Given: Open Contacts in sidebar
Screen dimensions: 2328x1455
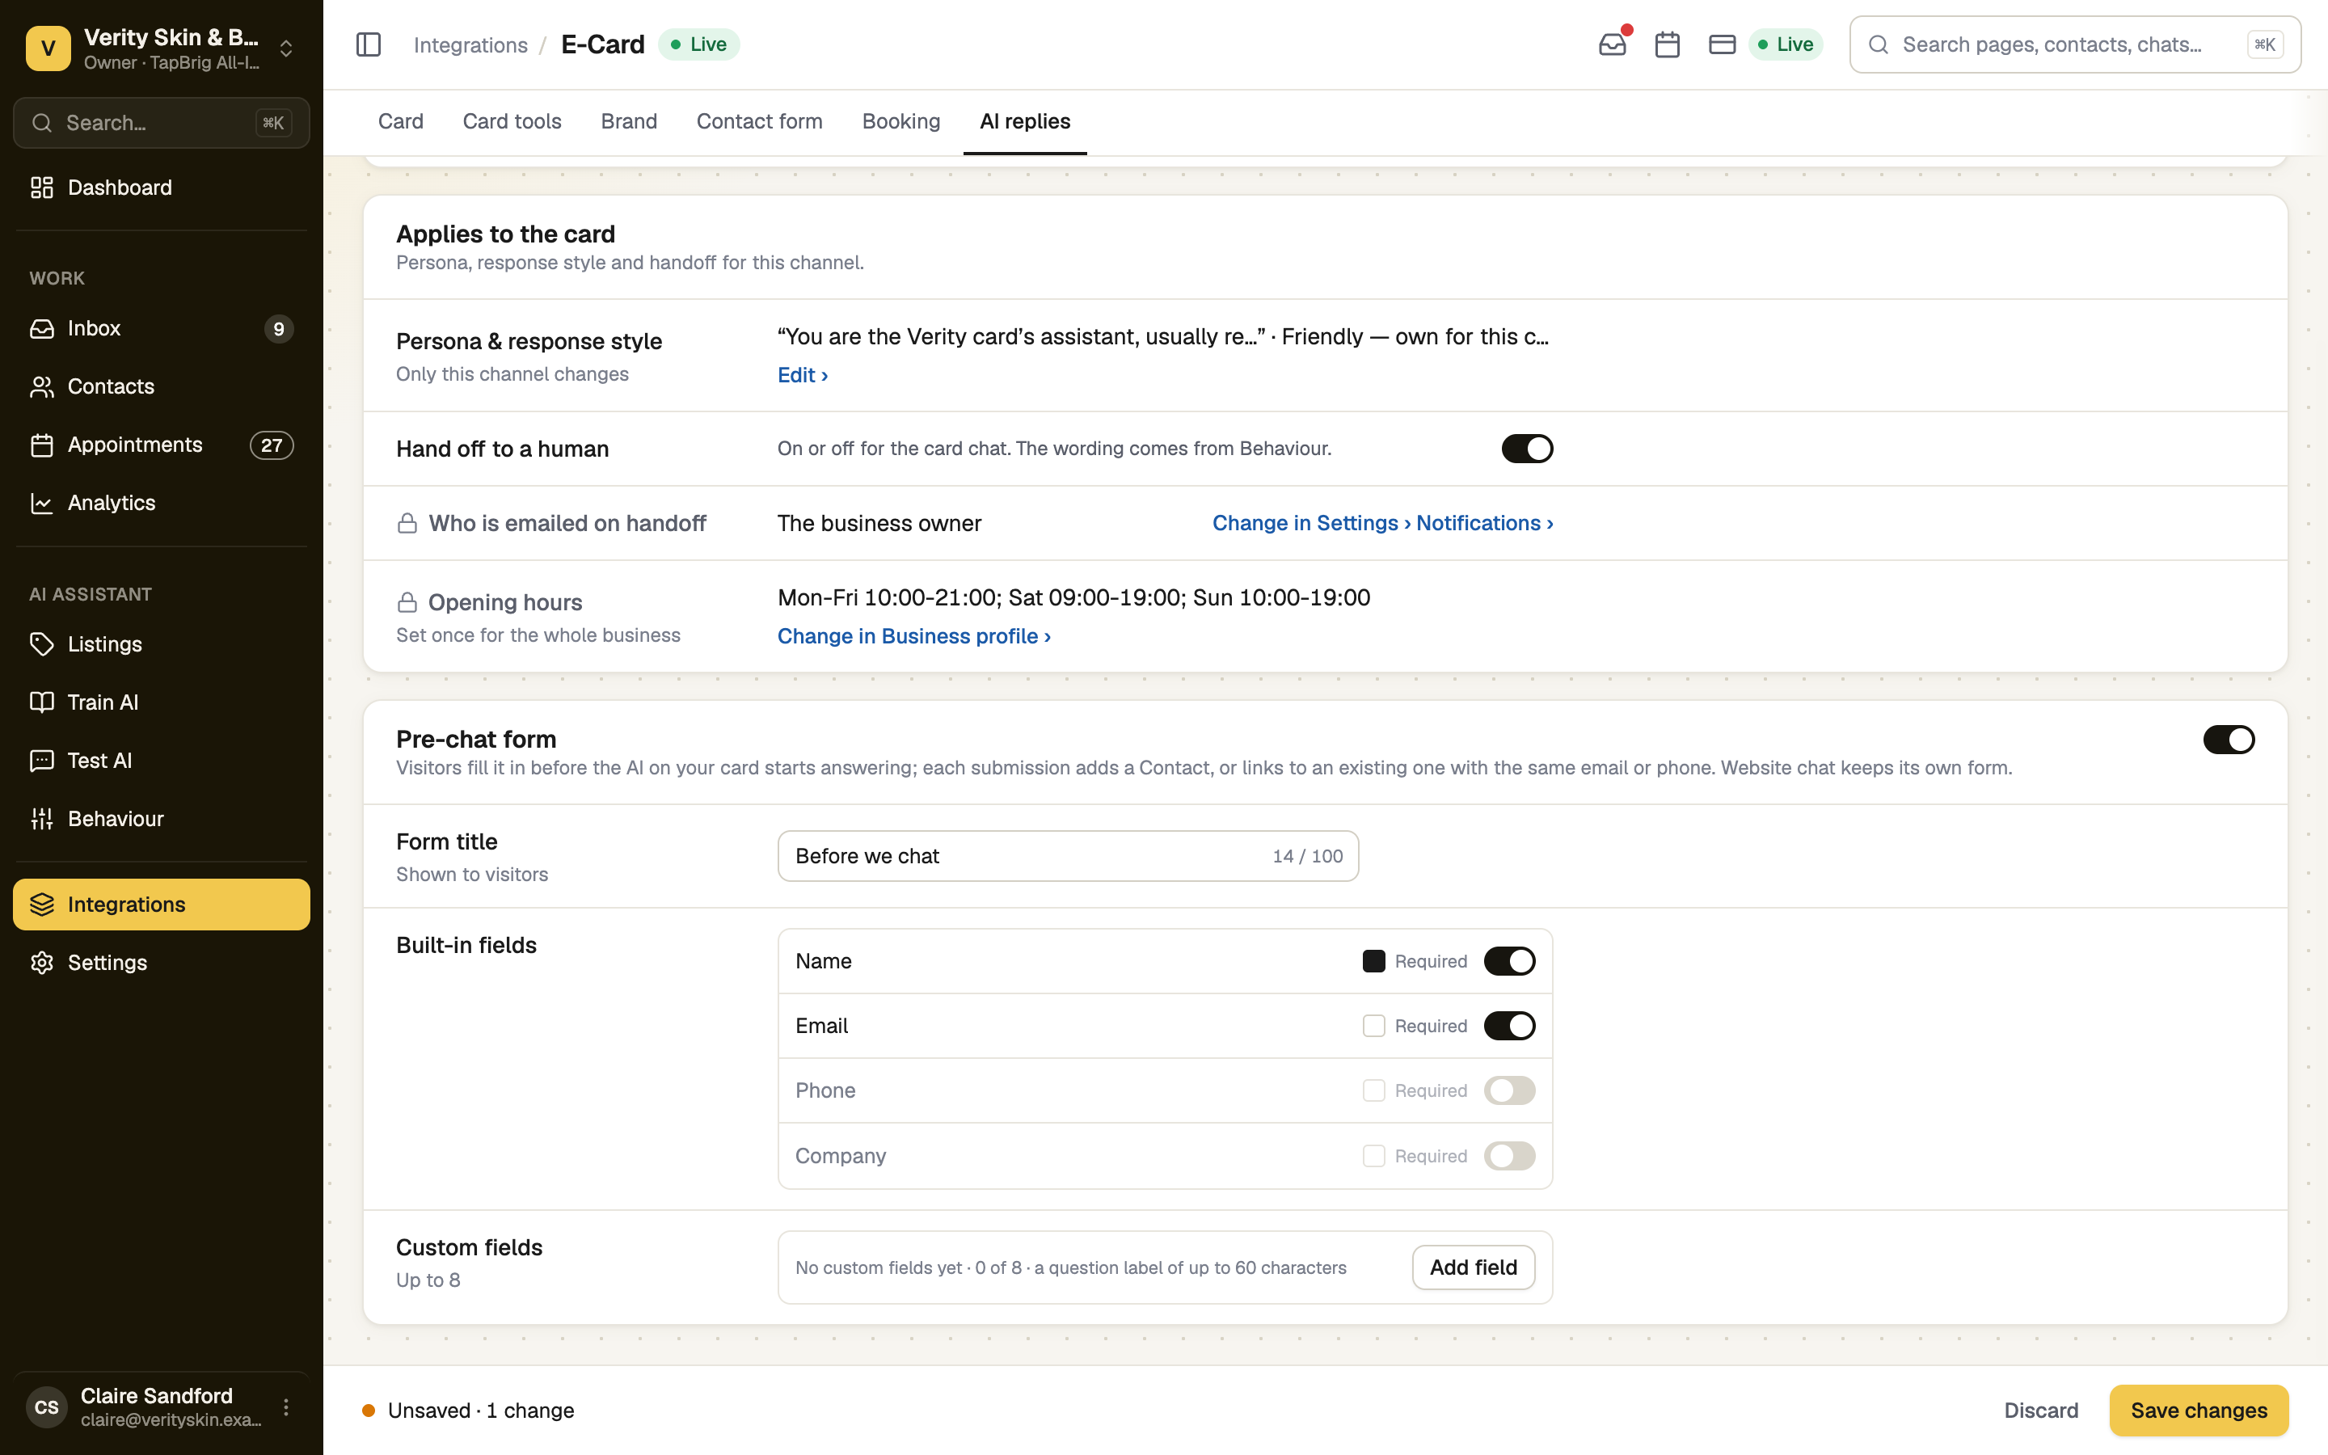Looking at the screenshot, I should click(x=162, y=386).
